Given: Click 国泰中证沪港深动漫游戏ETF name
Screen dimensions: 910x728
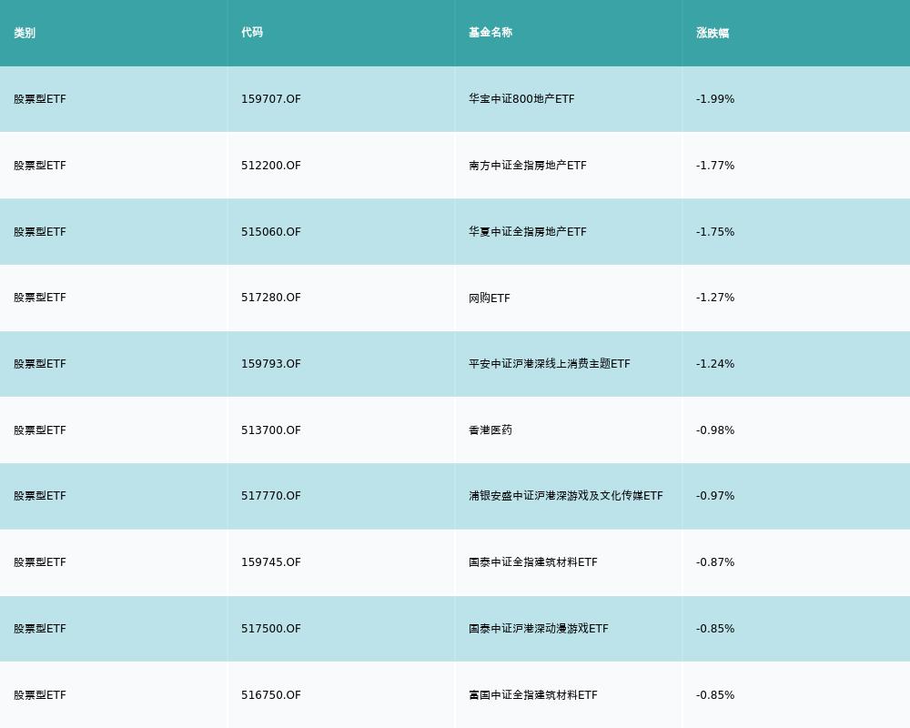Looking at the screenshot, I should [539, 629].
